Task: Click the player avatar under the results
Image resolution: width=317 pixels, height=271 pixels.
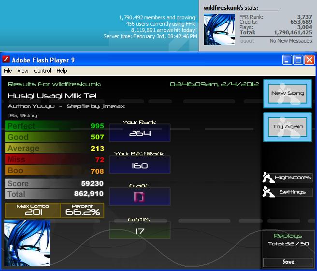Action: click(27, 243)
